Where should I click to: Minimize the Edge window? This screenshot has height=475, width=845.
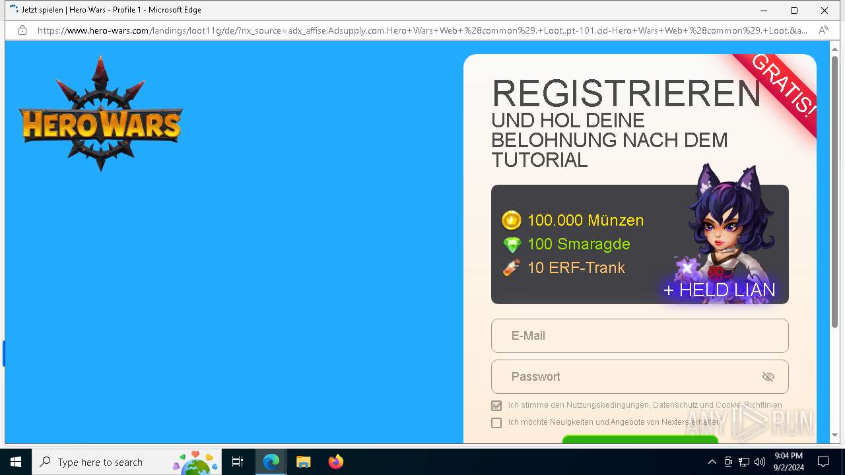[764, 11]
